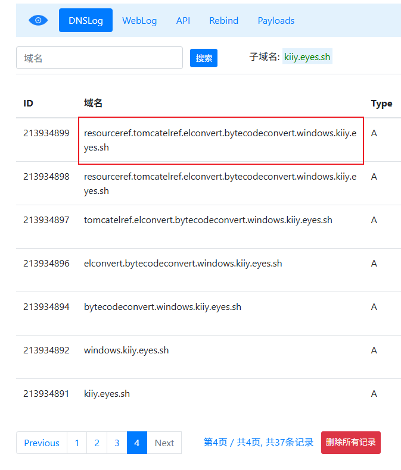The height and width of the screenshot is (470, 401).
Task: Click the green kiiy.eyes.sh subdomain label
Action: pyautogui.click(x=307, y=57)
